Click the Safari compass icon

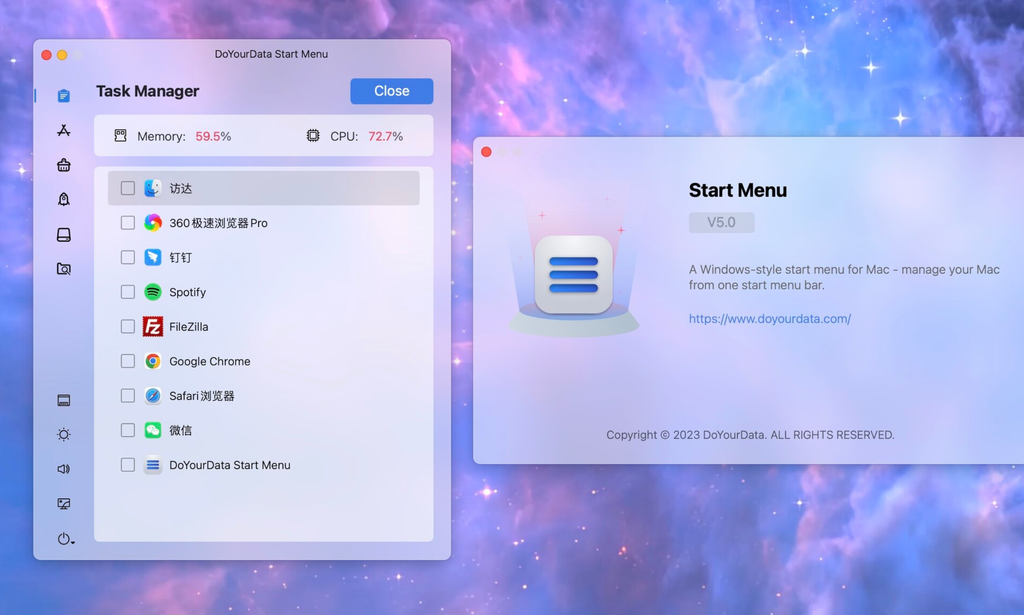(153, 396)
